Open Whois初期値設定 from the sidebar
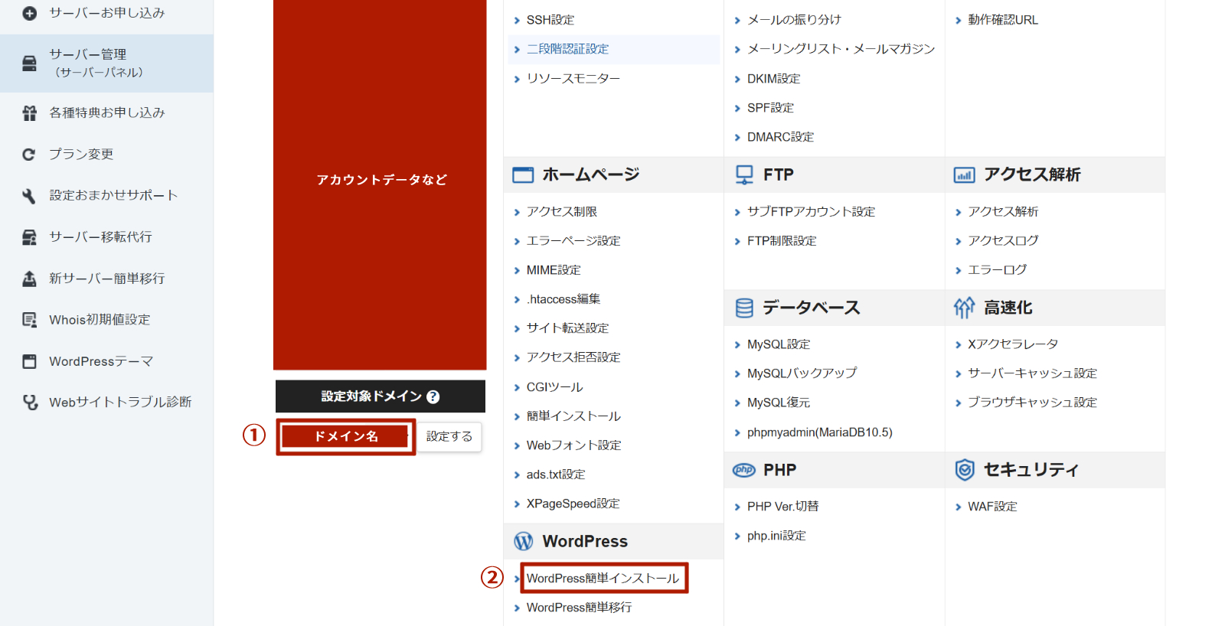1225x626 pixels. pos(100,320)
